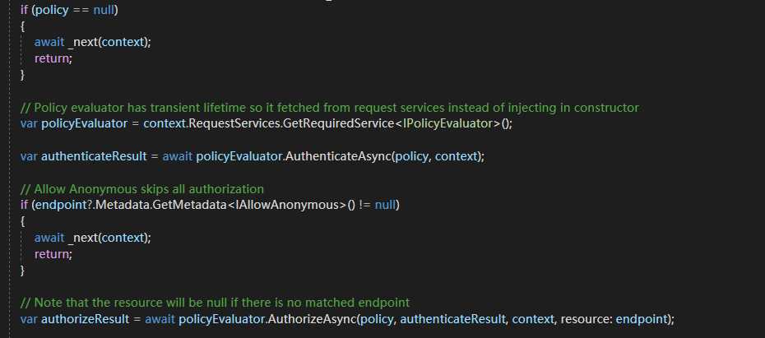The height and width of the screenshot is (338, 765).
Task: Click the "GetMetadata" method name
Action: [x=190, y=206]
